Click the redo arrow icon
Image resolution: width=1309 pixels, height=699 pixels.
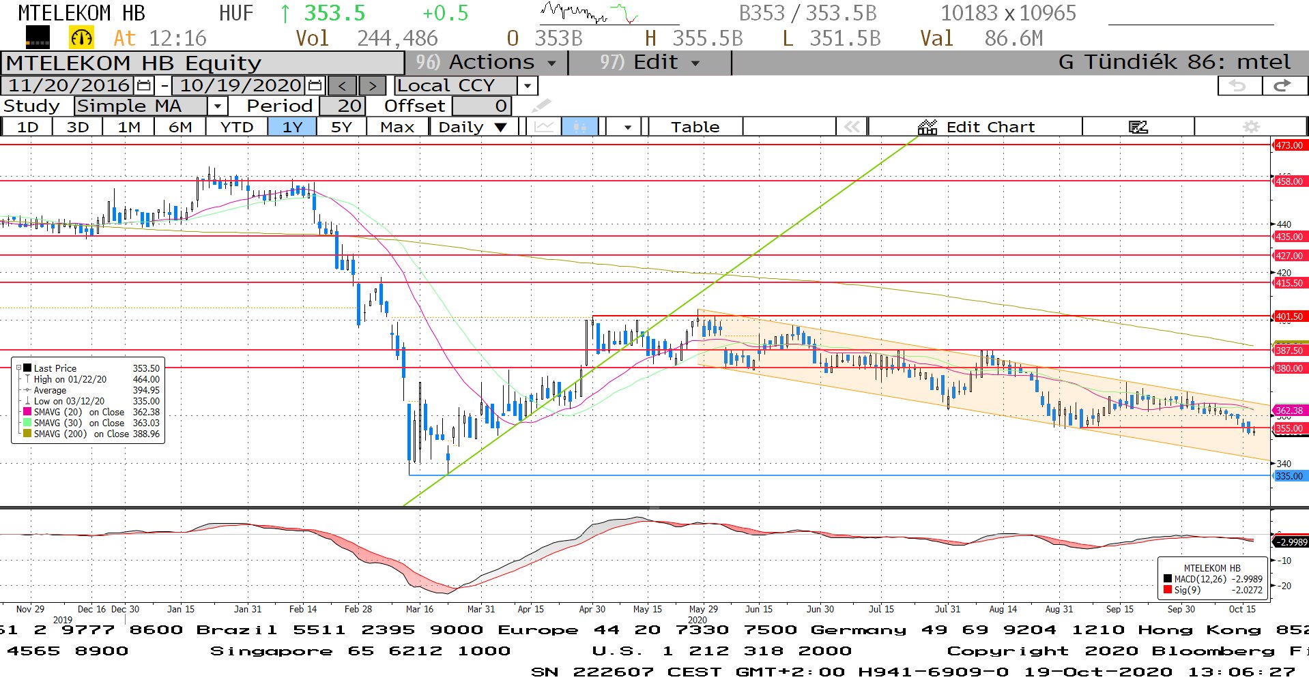1284,85
